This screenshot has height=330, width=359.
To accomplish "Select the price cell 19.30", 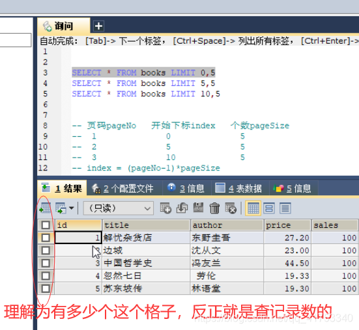I will [x=287, y=288].
